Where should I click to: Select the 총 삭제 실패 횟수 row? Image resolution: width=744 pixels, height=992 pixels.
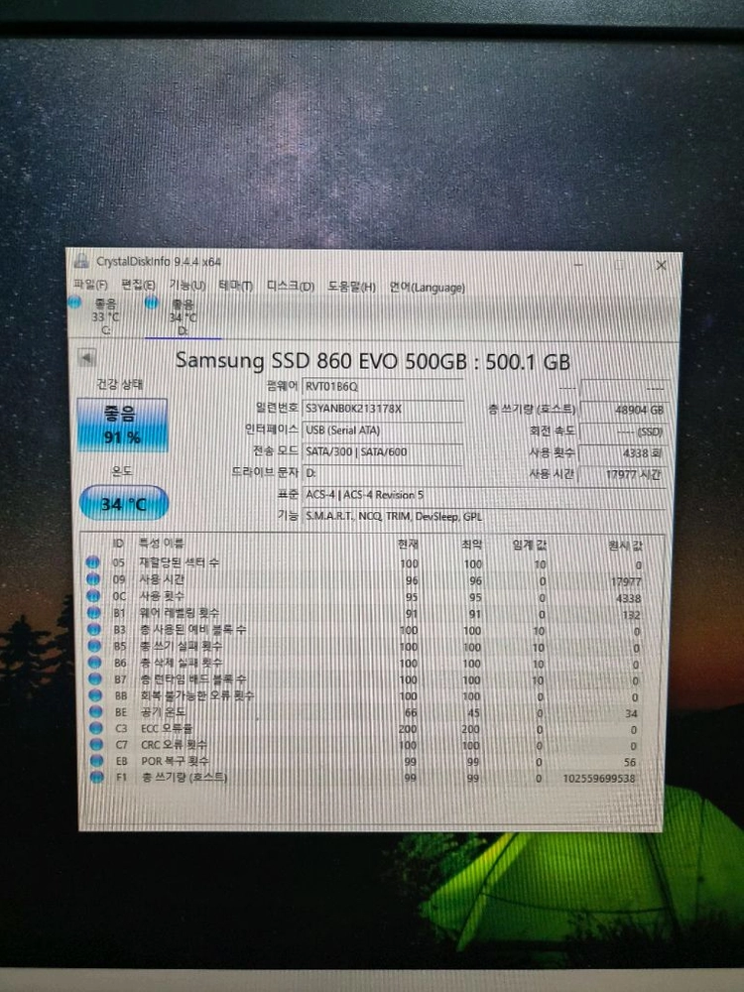pos(366,663)
